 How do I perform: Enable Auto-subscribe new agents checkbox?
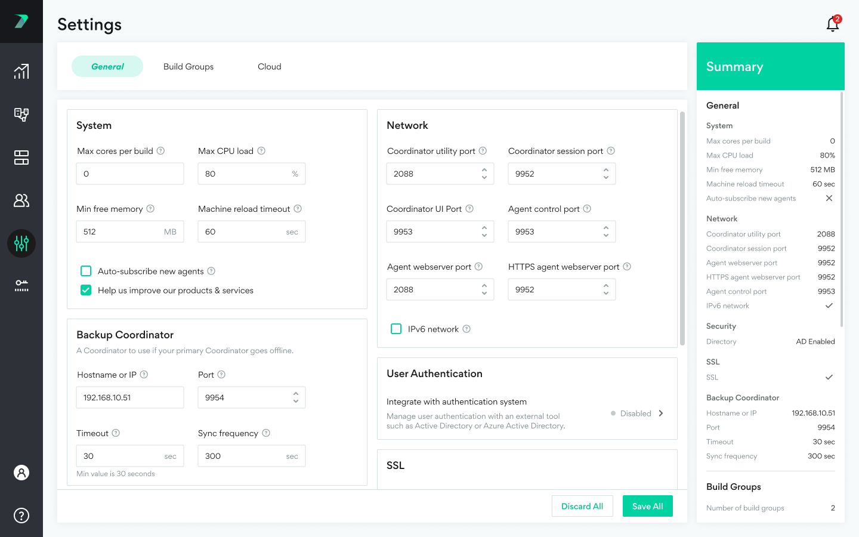pyautogui.click(x=86, y=271)
